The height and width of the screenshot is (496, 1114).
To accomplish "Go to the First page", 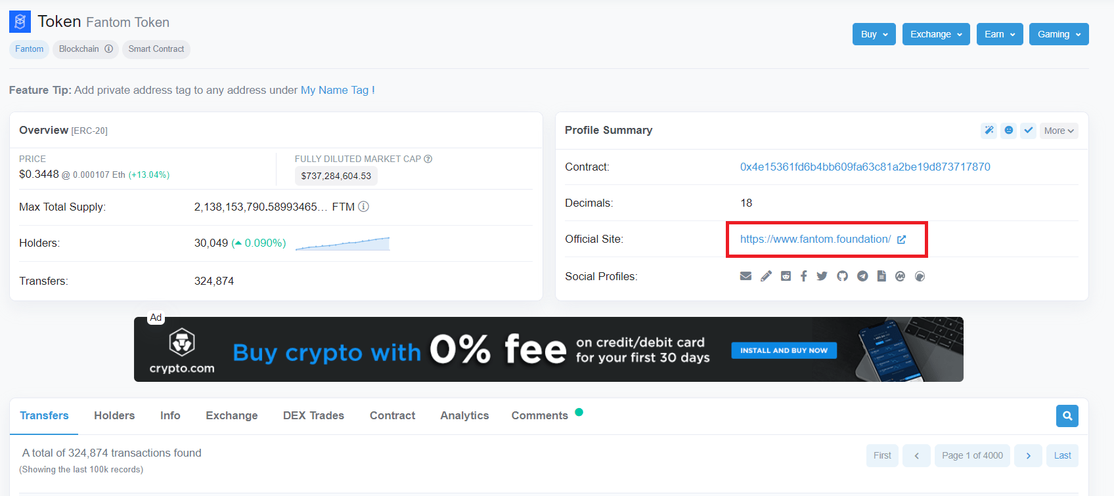I will (x=882, y=455).
